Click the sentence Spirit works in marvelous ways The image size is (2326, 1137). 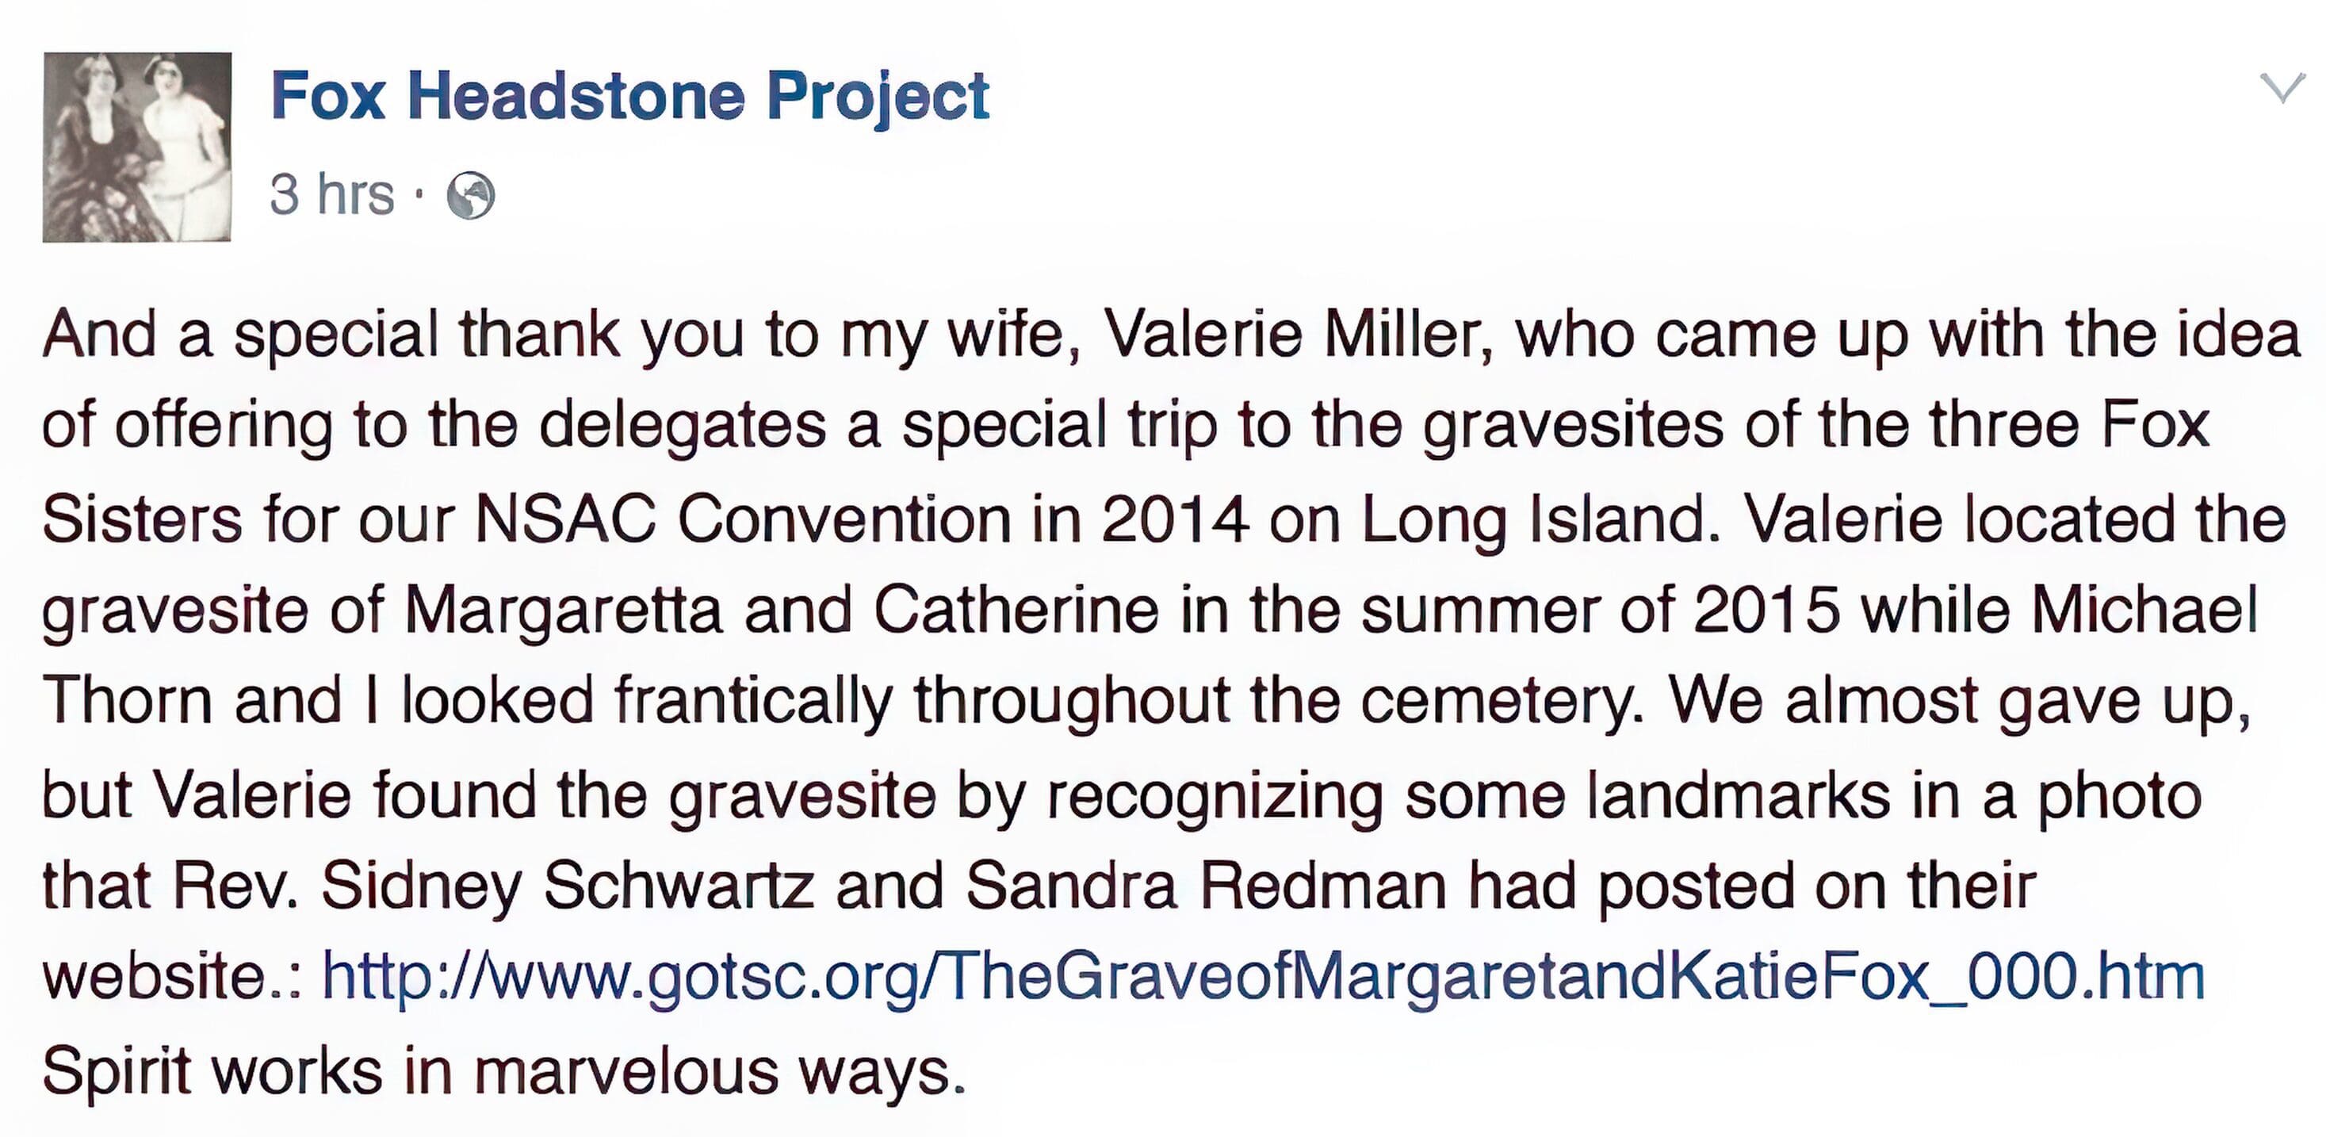tap(504, 1072)
